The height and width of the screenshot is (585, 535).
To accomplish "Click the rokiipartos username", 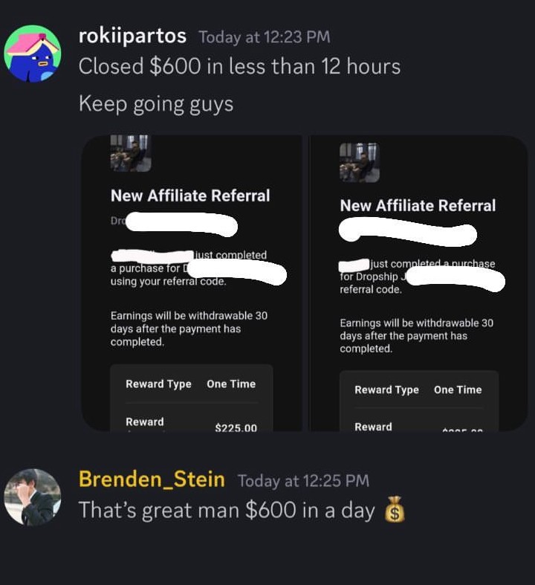I will tap(132, 36).
